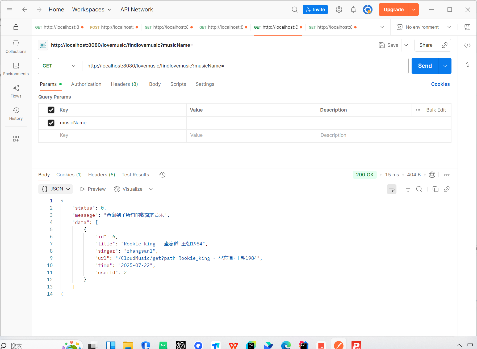Viewport: 477px width, 349px height.
Task: Open the GET method dropdown
Action: point(59,66)
